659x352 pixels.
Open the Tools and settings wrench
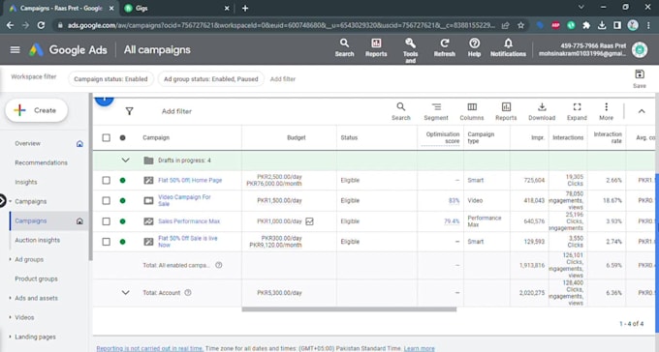pos(410,50)
